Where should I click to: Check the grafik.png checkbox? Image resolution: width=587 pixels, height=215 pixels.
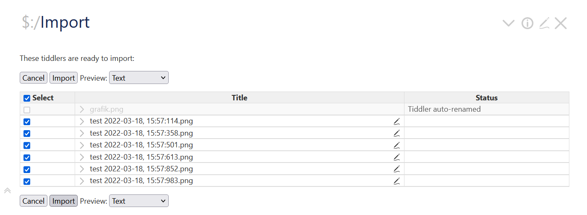(x=27, y=110)
